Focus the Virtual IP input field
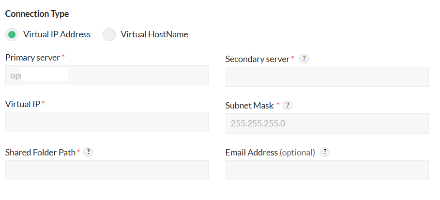This screenshot has width=440, height=200. point(106,122)
